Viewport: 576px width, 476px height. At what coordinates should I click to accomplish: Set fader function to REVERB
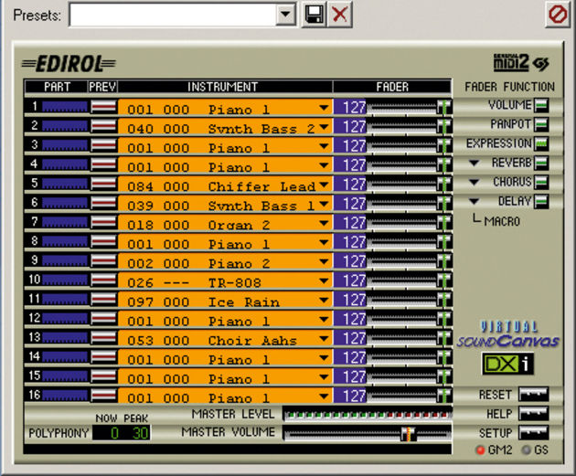[541, 163]
